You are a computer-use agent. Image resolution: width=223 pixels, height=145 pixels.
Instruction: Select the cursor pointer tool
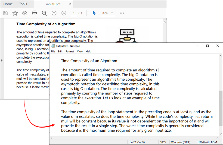pos(94,13)
